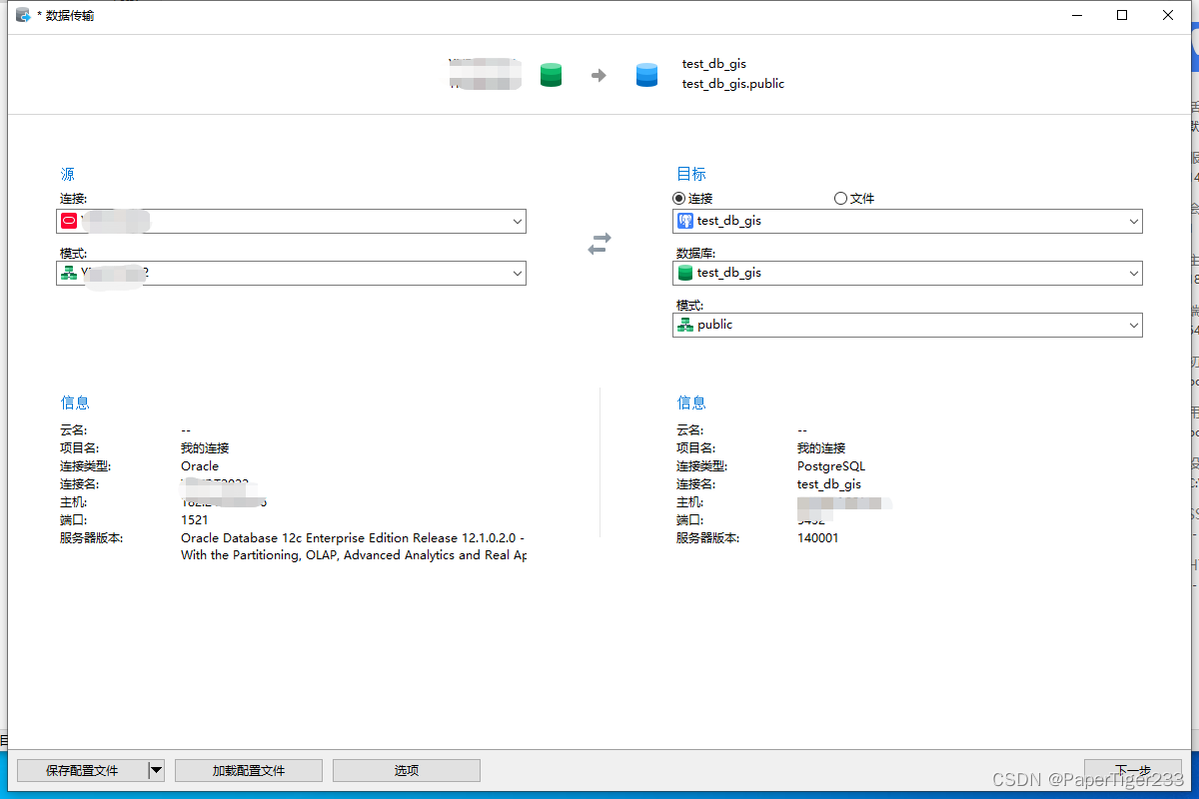1199x799 pixels.
Task: Click the 加载配置文件 button
Action: (248, 770)
